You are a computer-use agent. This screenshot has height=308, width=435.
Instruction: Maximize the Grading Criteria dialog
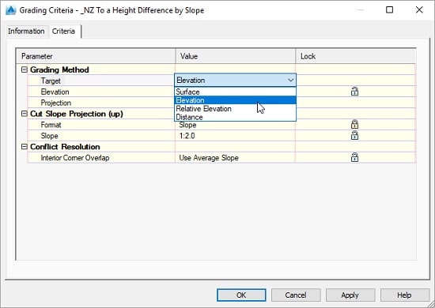click(389, 10)
